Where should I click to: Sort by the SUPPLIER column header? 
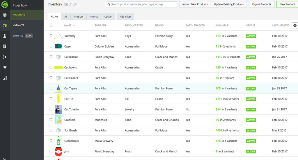coord(100,25)
